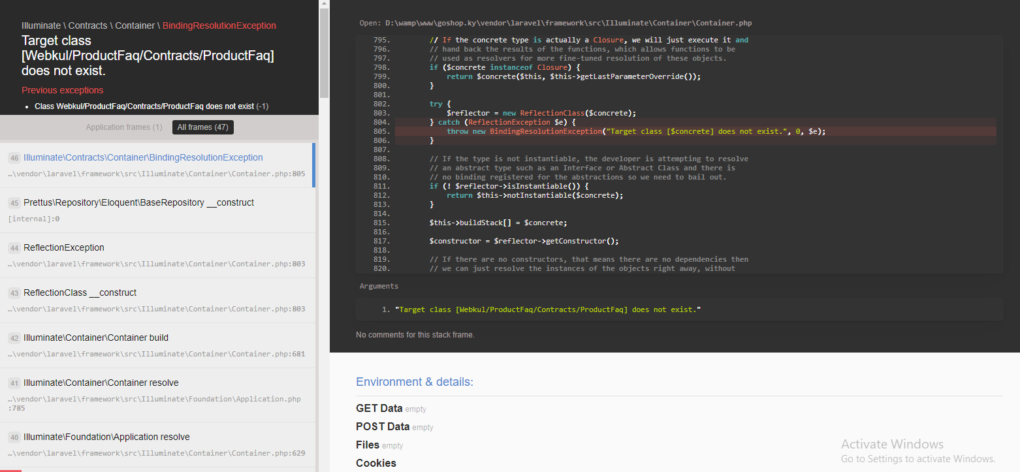Image resolution: width=1020 pixels, height=472 pixels.
Task: Click the Container.php file path after Open:
Action: 568,23
